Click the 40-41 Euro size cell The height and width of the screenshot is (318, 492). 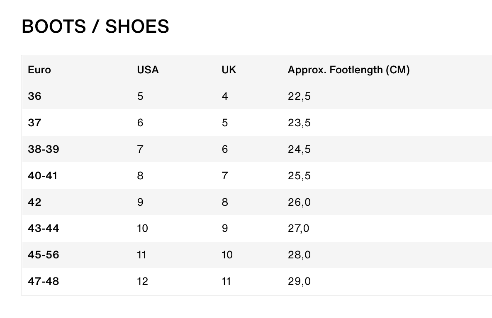click(43, 176)
